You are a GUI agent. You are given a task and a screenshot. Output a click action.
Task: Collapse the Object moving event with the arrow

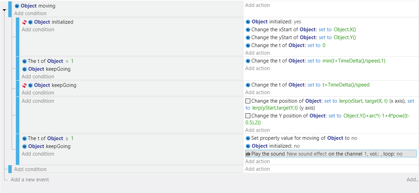click(4, 10)
